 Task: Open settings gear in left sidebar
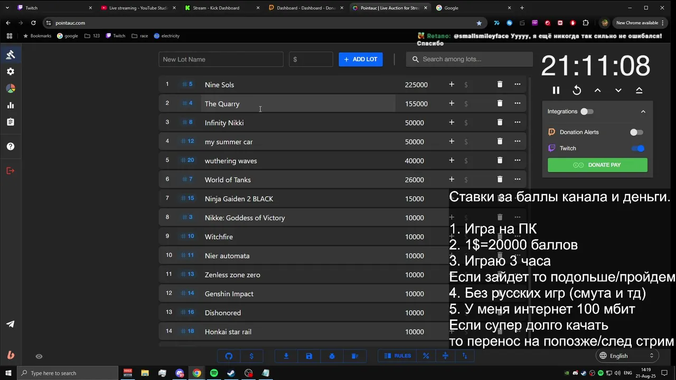click(11, 71)
